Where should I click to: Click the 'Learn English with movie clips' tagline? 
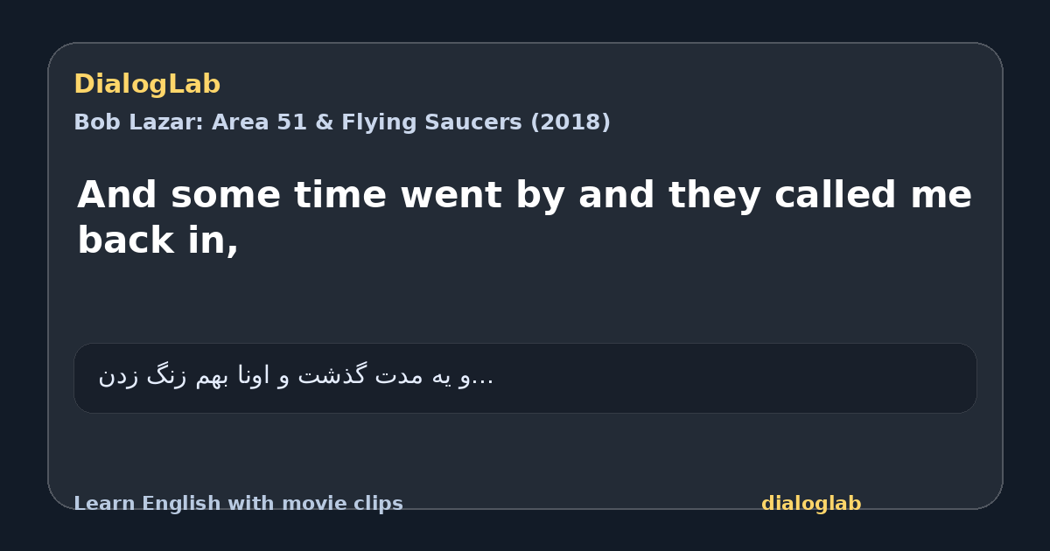[x=238, y=504]
